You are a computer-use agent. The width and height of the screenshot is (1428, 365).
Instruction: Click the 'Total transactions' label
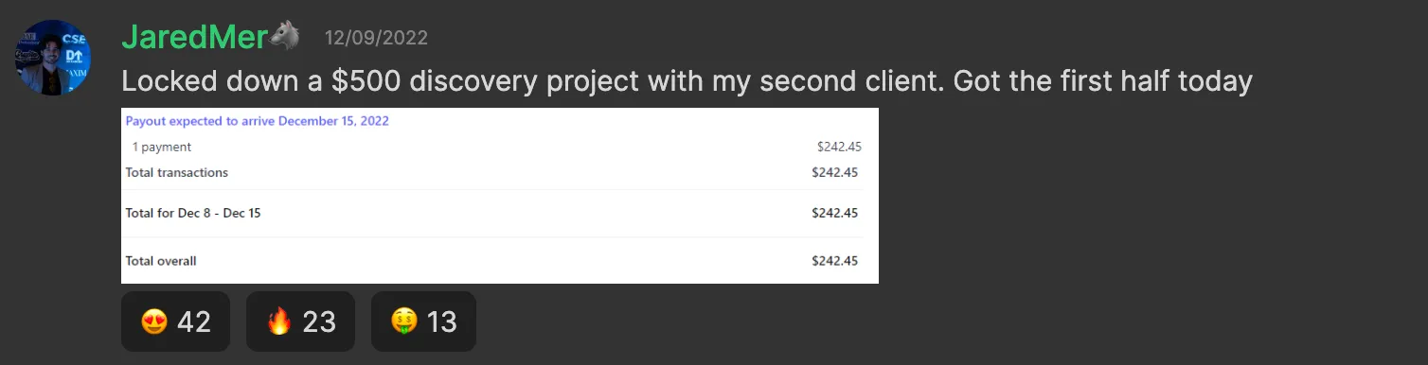pyautogui.click(x=177, y=172)
